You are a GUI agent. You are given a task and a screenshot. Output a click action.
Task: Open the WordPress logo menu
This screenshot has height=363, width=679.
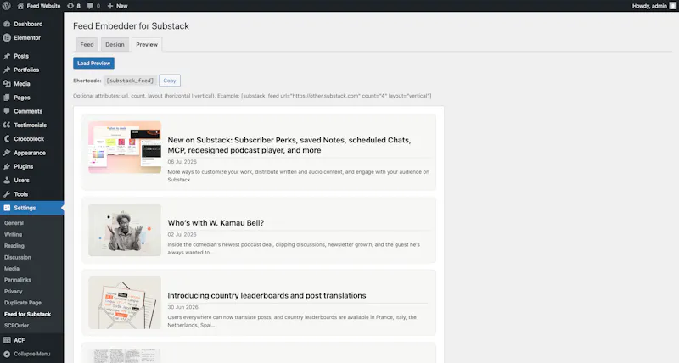coord(7,6)
